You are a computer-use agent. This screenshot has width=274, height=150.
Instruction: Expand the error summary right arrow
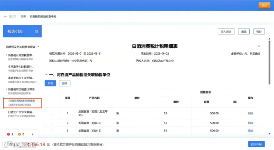point(32,134)
